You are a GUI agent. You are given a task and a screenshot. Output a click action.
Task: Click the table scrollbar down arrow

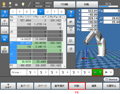tap(65, 66)
